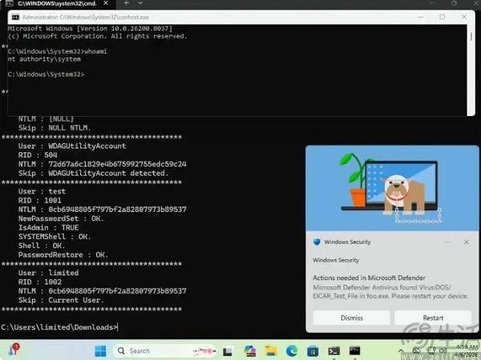Open the clock and date flyout
The height and width of the screenshot is (360, 481).
pos(467,351)
